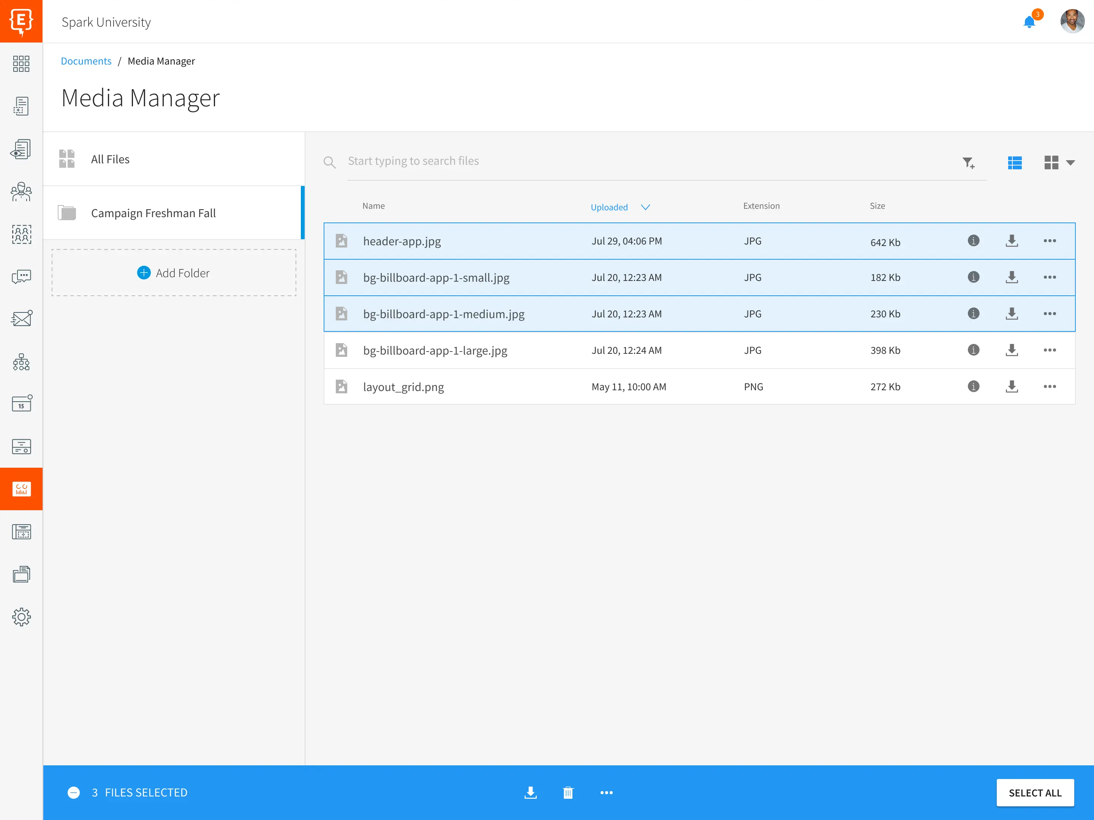Select the active orange Media icon in sidebar
The image size is (1094, 820).
[x=21, y=489]
